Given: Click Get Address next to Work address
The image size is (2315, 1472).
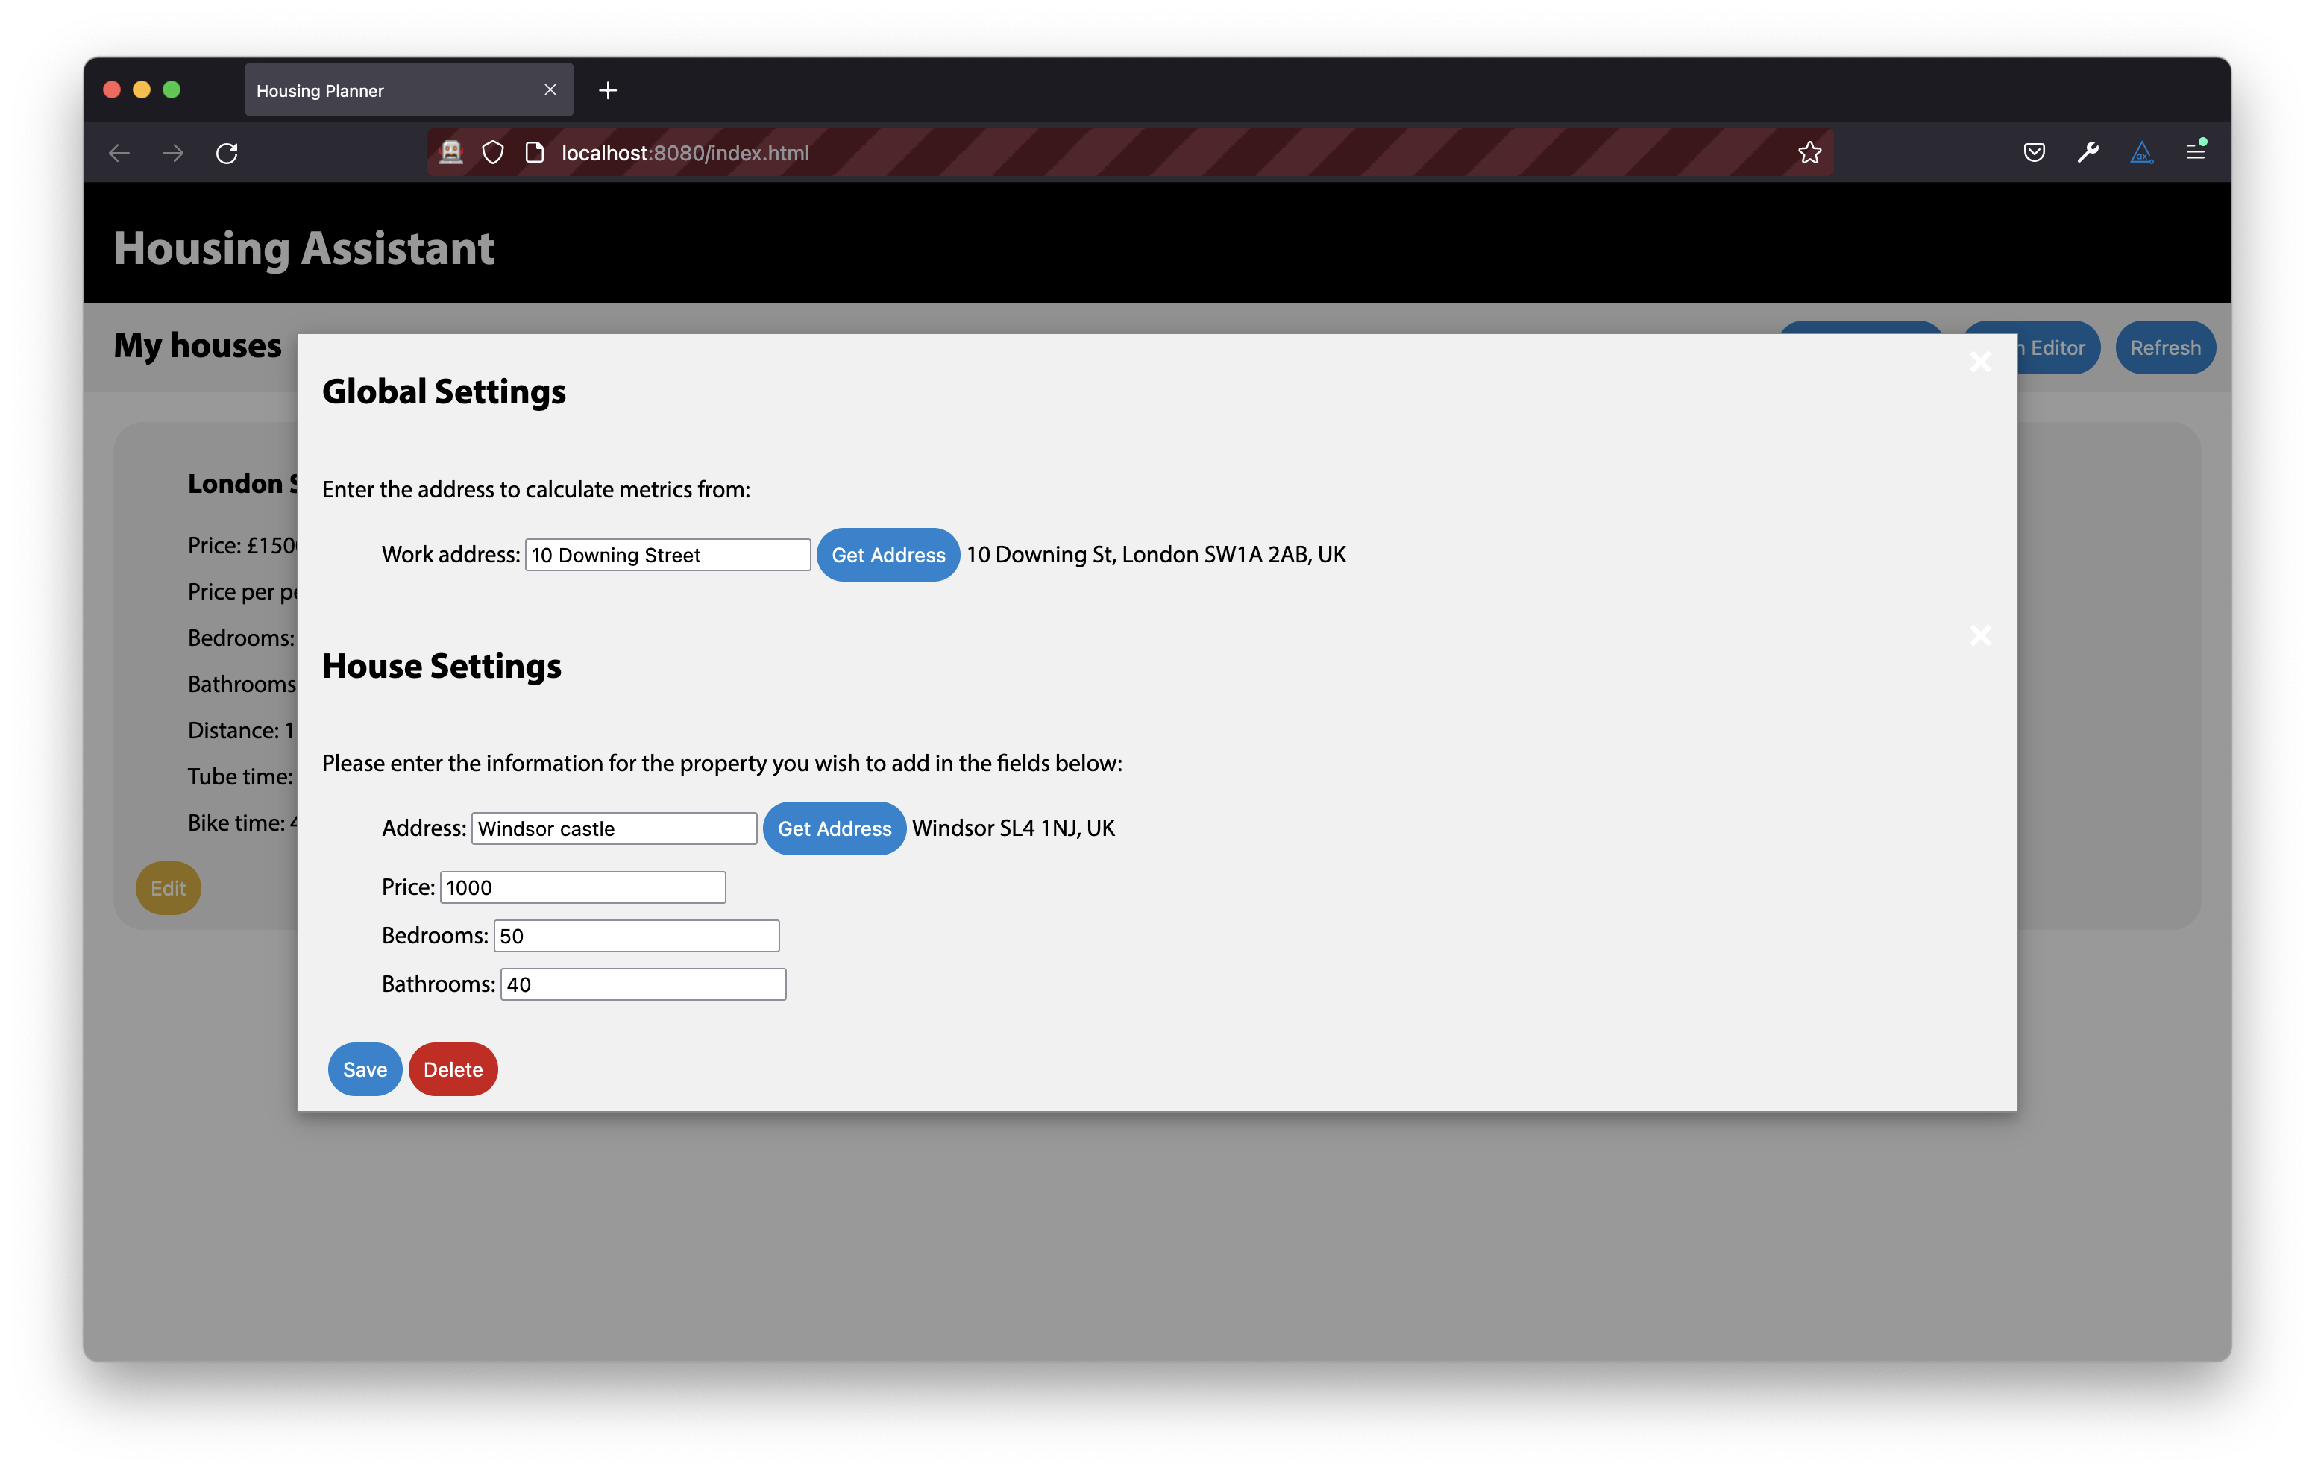Looking at the screenshot, I should pos(888,555).
